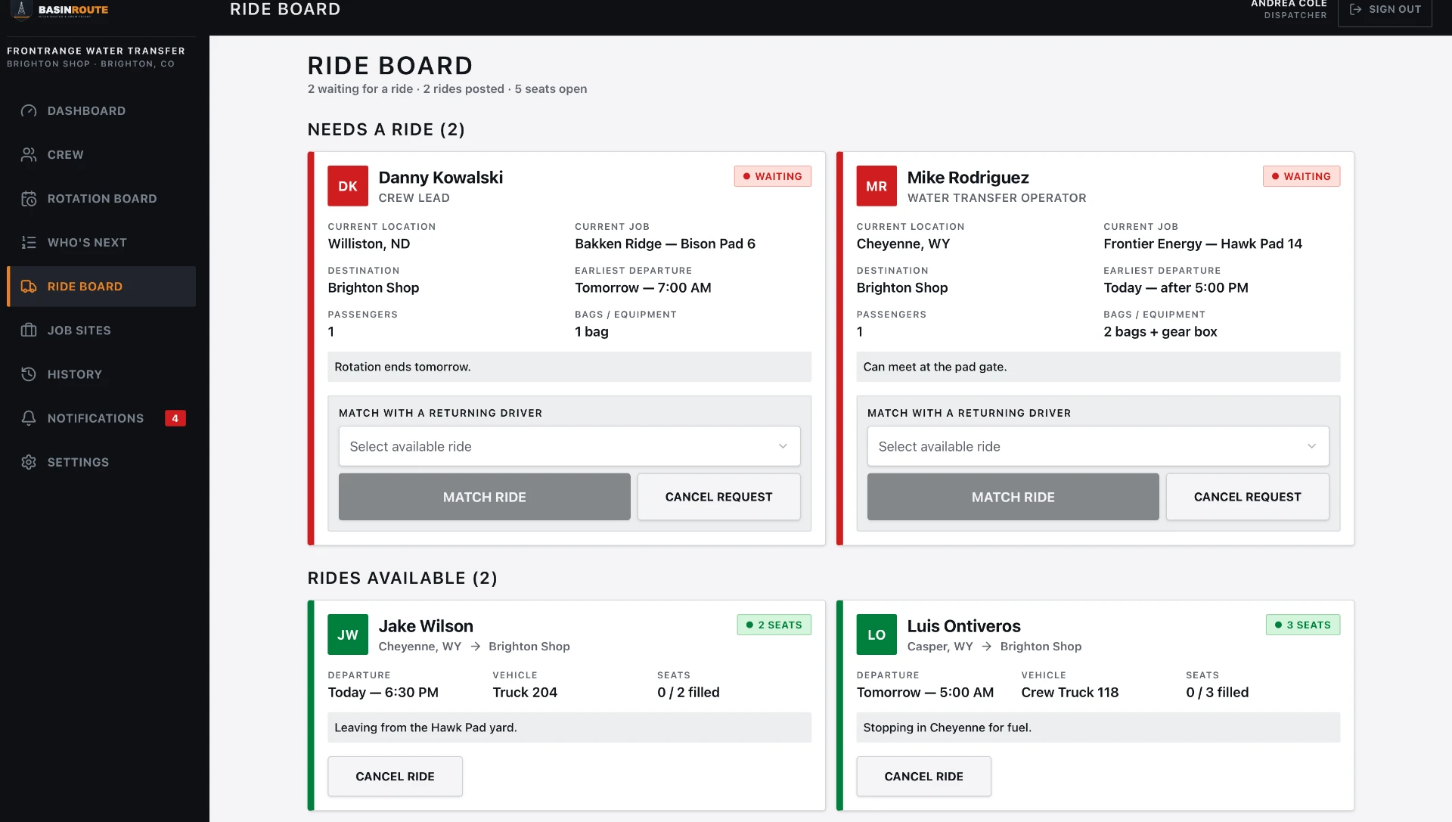Click the DK avatar for Danny Kowalski
Screen dimensions: 1452x822
click(348, 186)
